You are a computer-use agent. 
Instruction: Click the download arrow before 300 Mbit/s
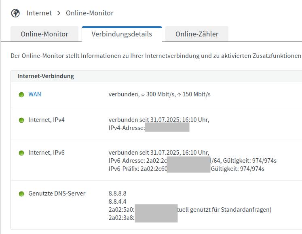pos(143,95)
